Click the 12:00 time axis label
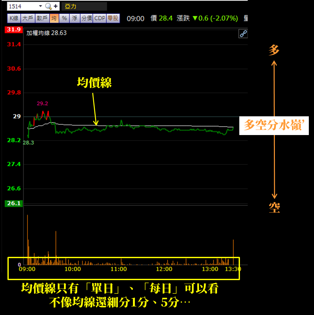This screenshot has height=315, width=314. click(164, 269)
